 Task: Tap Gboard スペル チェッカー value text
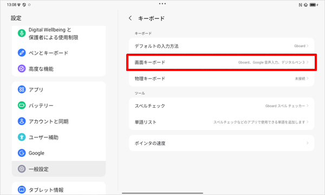pyautogui.click(x=285, y=106)
